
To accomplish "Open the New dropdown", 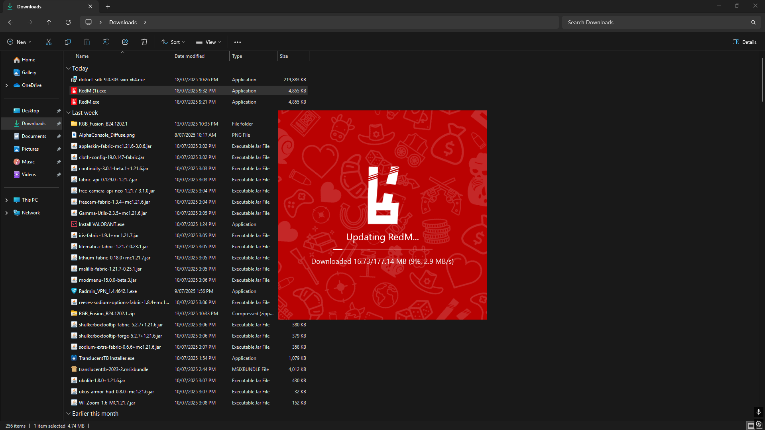I will click(19, 42).
